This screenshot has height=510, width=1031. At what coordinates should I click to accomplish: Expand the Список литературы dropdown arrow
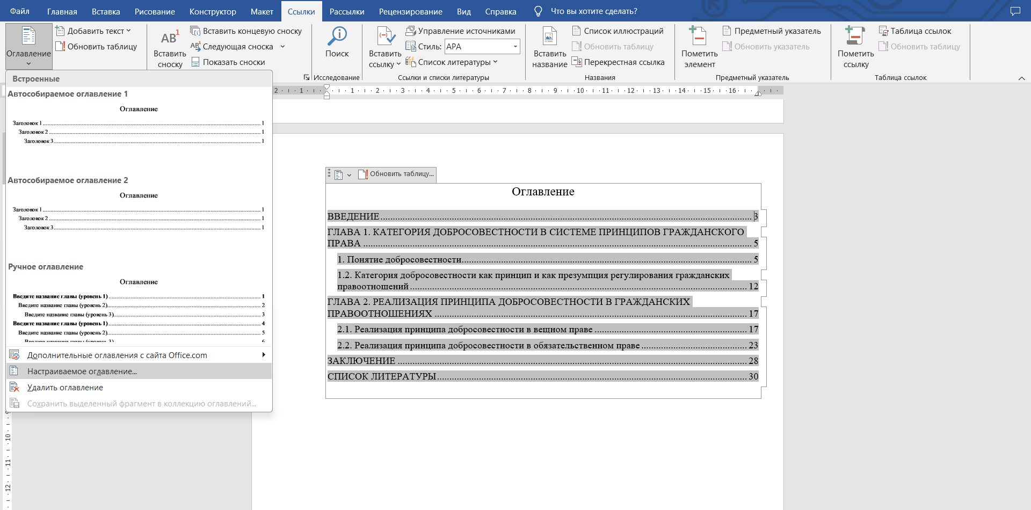click(x=495, y=62)
